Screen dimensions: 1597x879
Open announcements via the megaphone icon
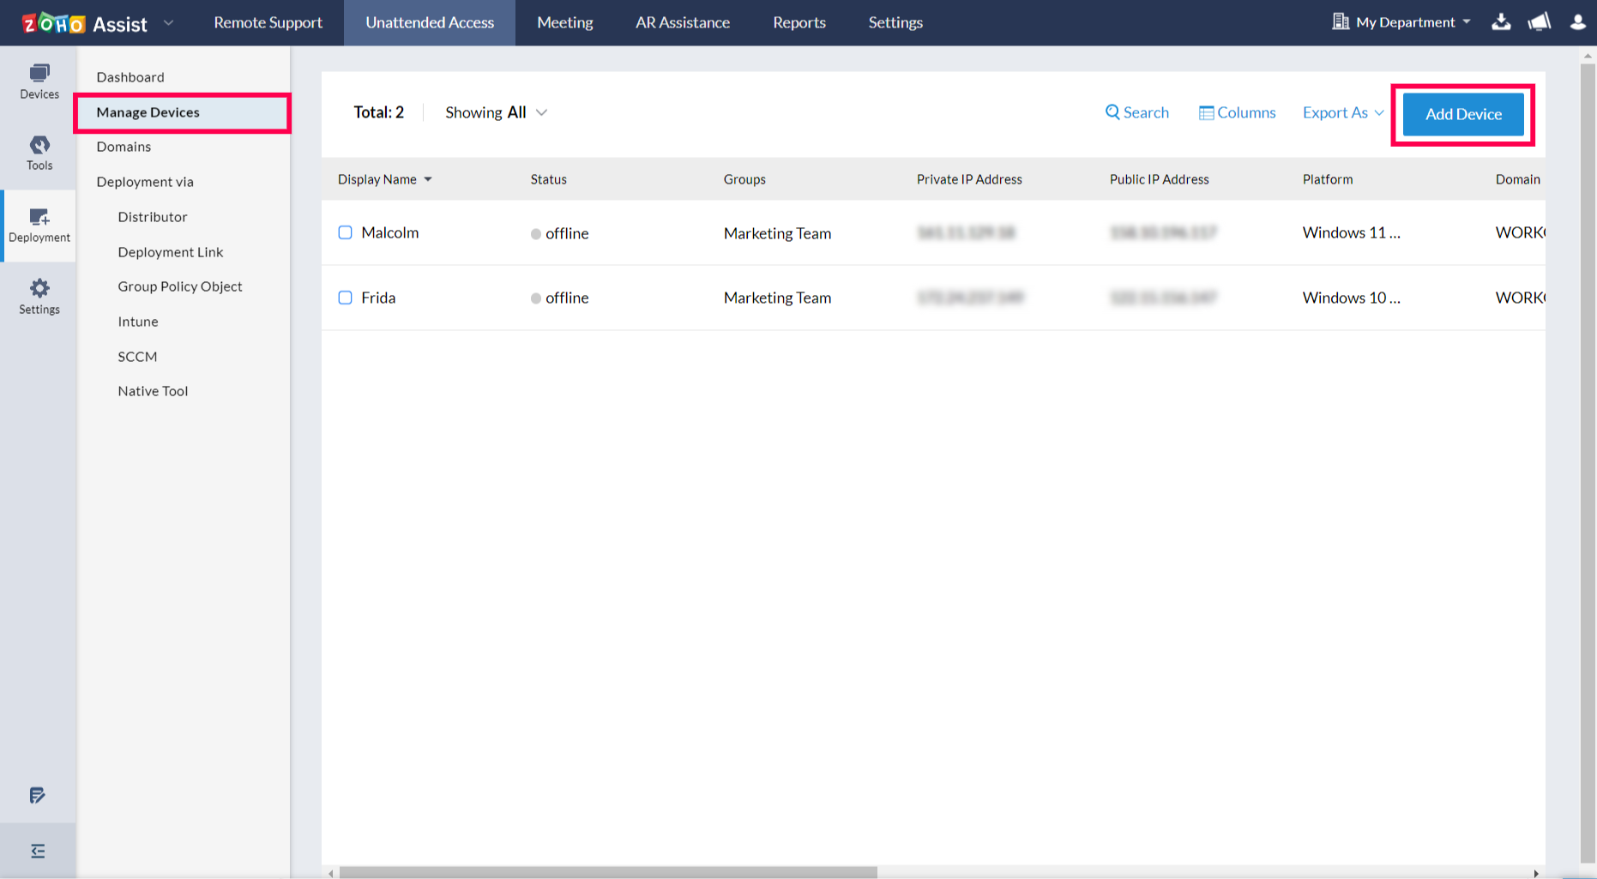coord(1540,22)
